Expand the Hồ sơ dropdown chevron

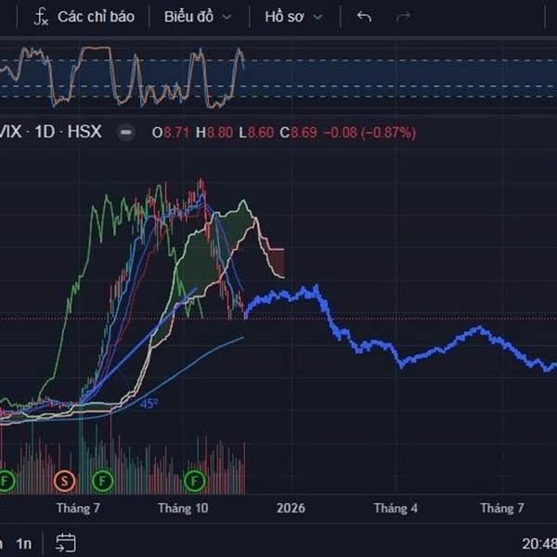click(x=317, y=17)
